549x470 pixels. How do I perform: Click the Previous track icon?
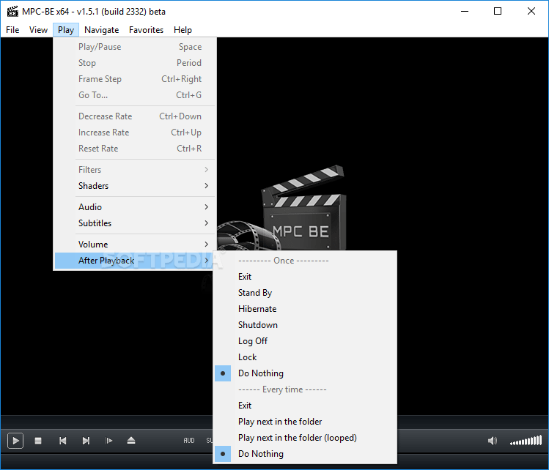63,441
